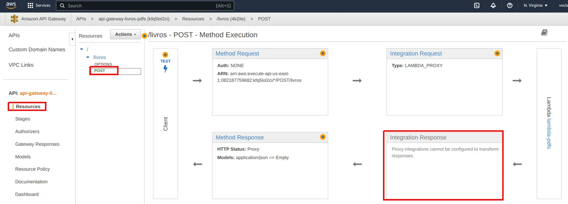Click 'Auth: NONE' text
This screenshot has width=568, height=204.
click(231, 65)
